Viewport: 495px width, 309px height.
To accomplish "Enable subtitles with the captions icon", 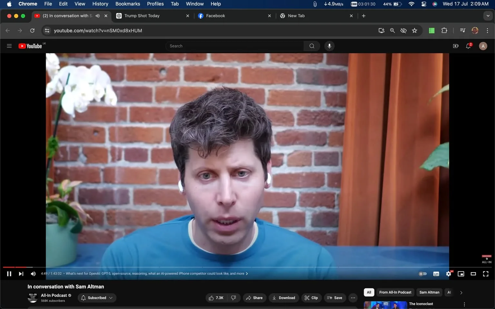I will click(436, 274).
